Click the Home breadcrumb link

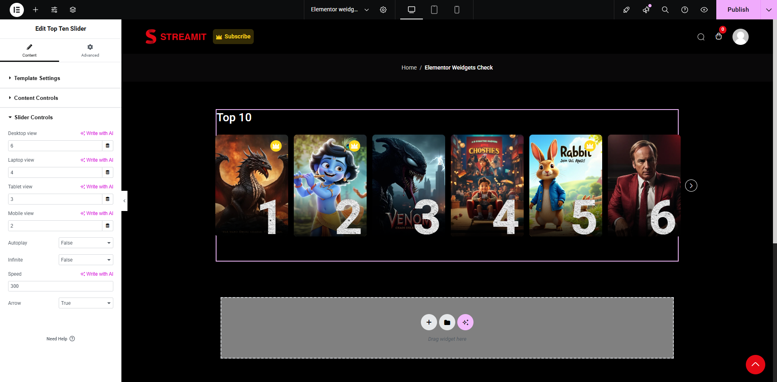[409, 68]
